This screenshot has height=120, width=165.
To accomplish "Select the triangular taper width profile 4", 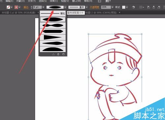I will coord(53,37).
